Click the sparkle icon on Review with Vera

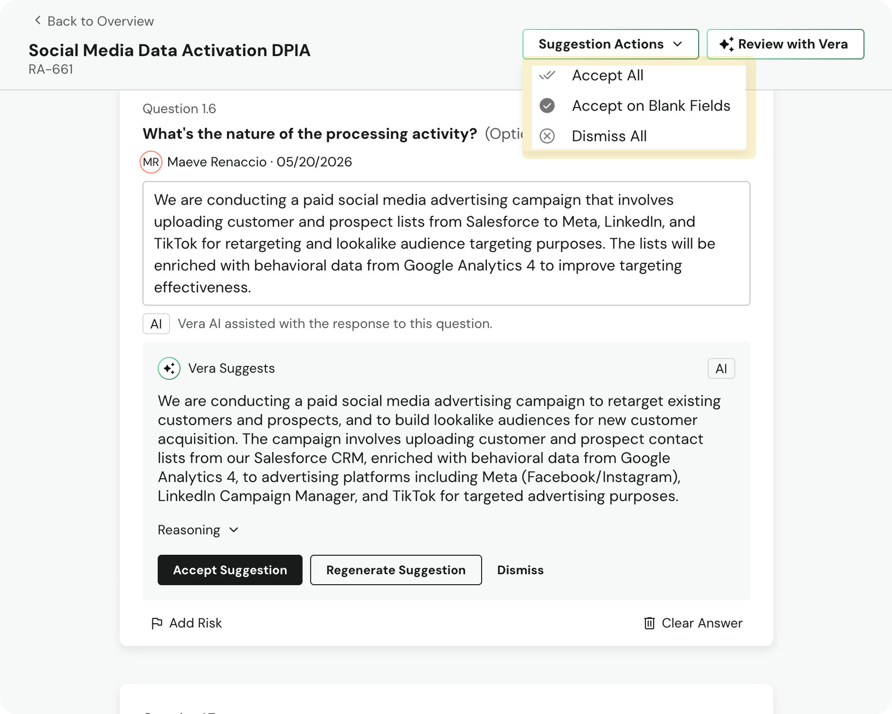pyautogui.click(x=727, y=44)
